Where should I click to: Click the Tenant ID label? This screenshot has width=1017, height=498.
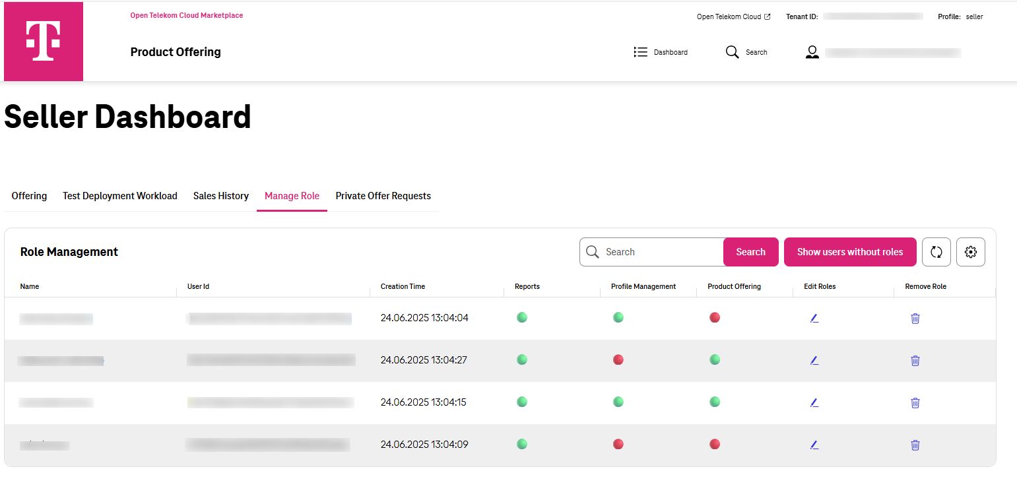pyautogui.click(x=802, y=16)
